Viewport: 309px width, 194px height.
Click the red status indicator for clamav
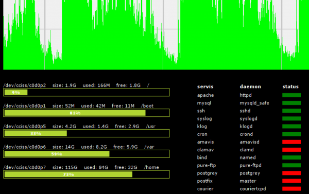point(291,150)
